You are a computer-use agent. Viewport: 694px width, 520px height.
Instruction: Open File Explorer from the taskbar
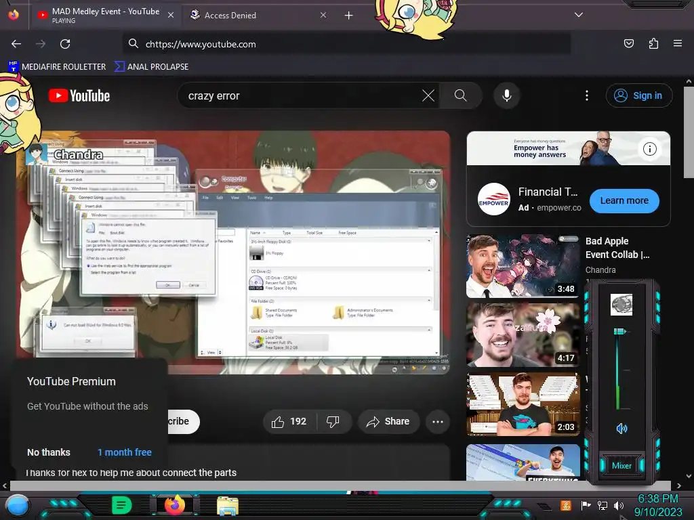(x=228, y=506)
